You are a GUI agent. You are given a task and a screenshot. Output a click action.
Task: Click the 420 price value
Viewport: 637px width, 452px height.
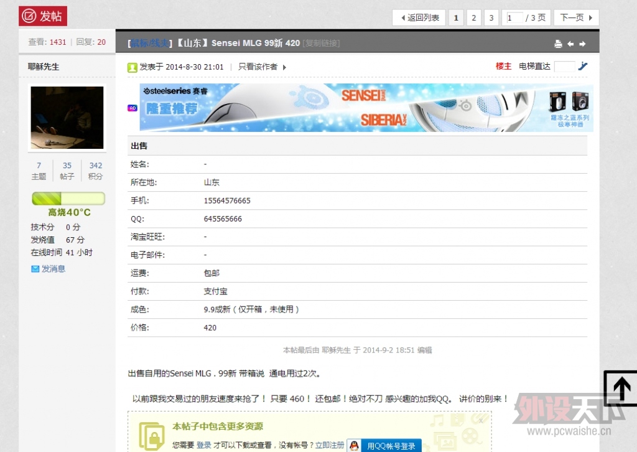point(210,327)
